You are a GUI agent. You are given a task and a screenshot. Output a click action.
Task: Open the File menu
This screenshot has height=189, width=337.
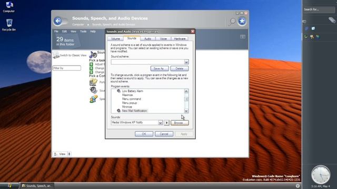coord(56,31)
